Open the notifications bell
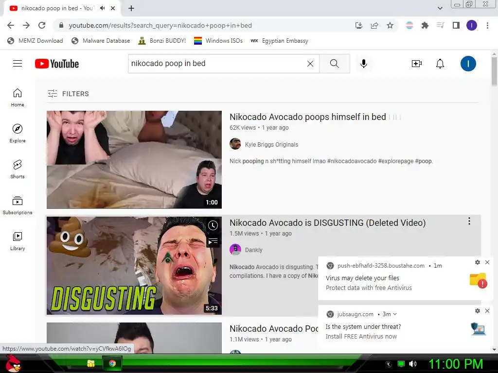The width and height of the screenshot is (498, 373). (x=440, y=64)
